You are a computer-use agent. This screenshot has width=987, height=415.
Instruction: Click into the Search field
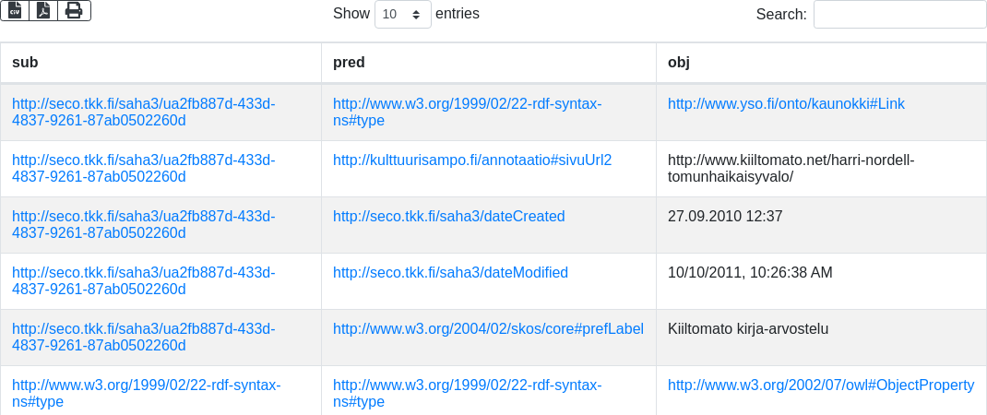click(899, 15)
